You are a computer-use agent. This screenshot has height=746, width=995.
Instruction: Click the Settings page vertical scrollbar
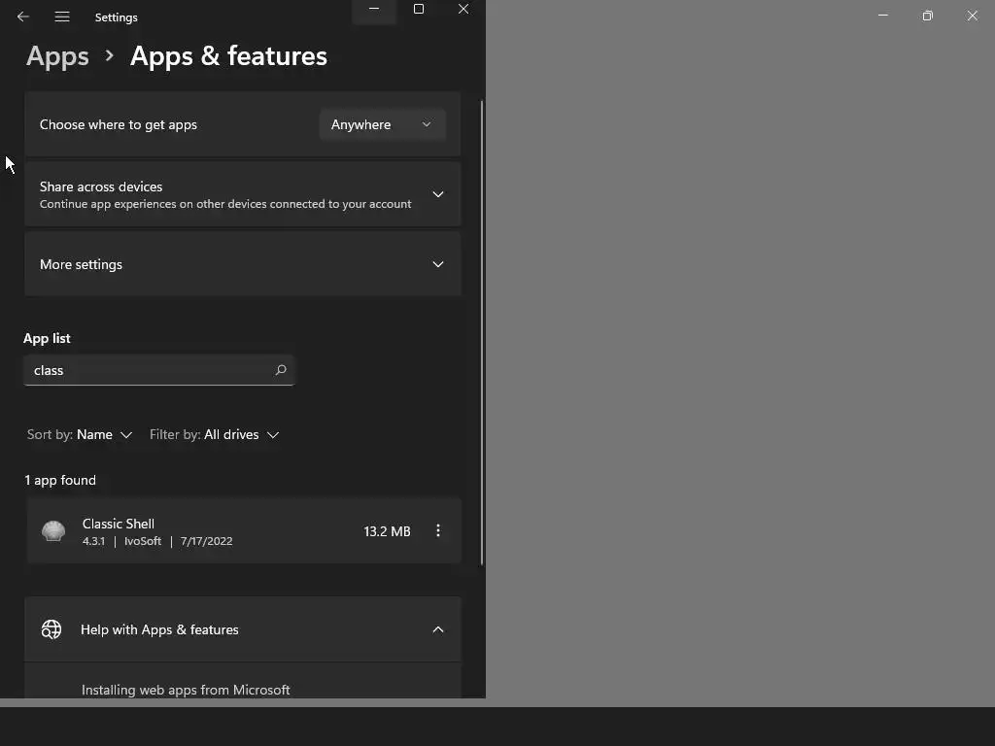(482, 332)
